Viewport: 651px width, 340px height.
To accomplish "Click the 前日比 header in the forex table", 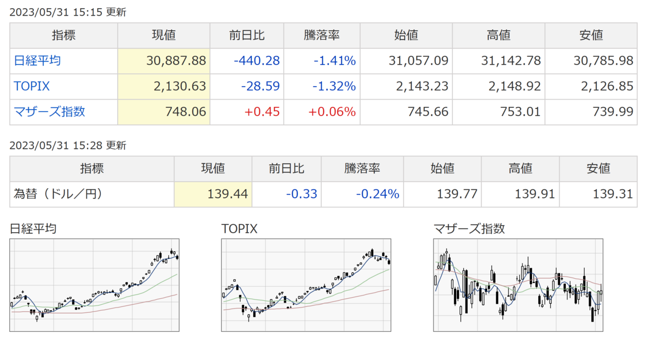I will click(286, 168).
